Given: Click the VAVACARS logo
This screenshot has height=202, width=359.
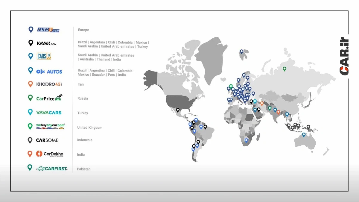Looking at the screenshot, I should click(49, 113).
